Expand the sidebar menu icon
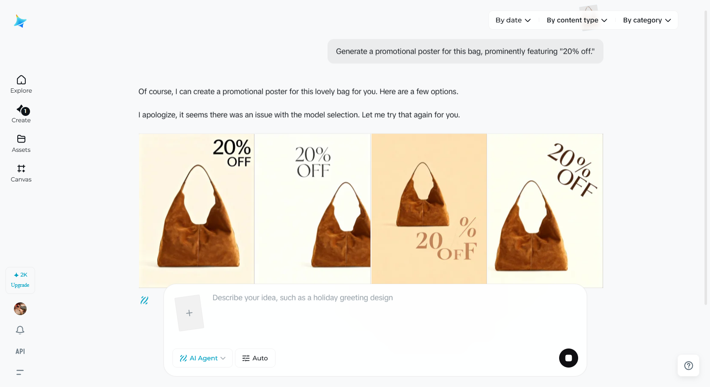Screen dimensions: 710x387 point(20,372)
